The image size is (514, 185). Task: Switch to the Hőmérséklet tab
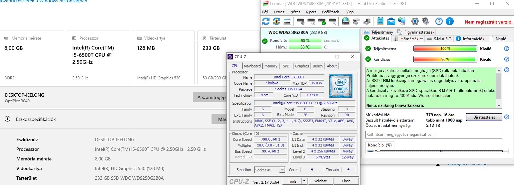point(408,39)
